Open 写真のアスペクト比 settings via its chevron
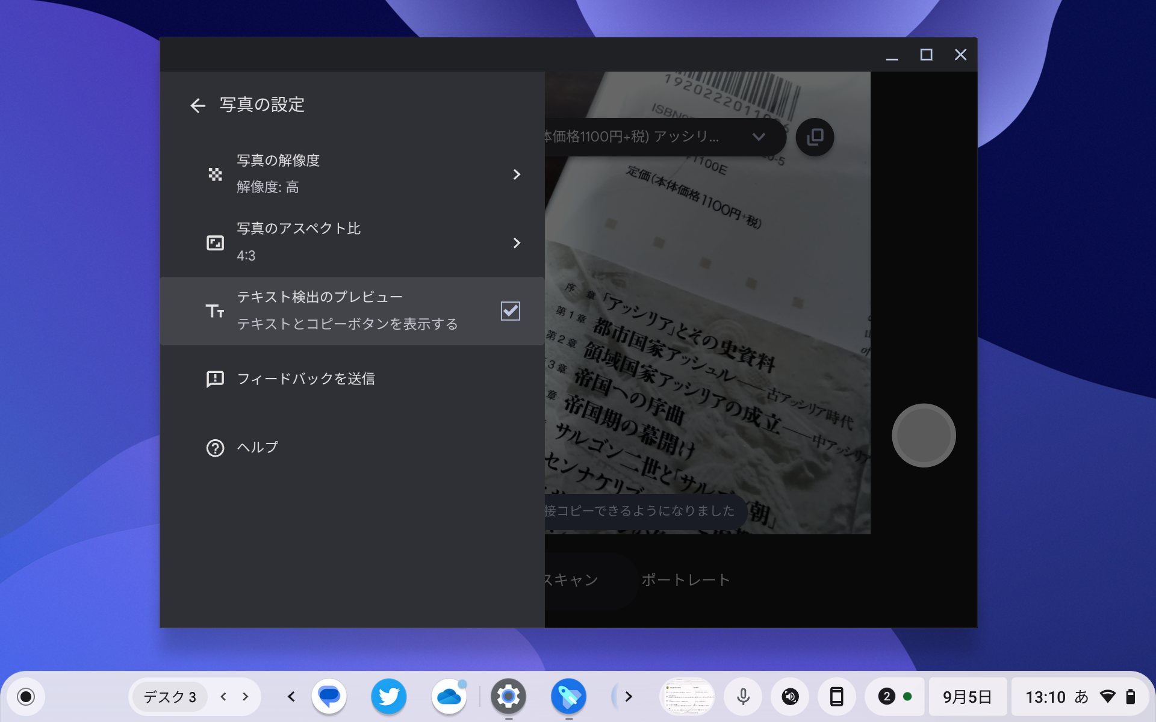 tap(517, 243)
